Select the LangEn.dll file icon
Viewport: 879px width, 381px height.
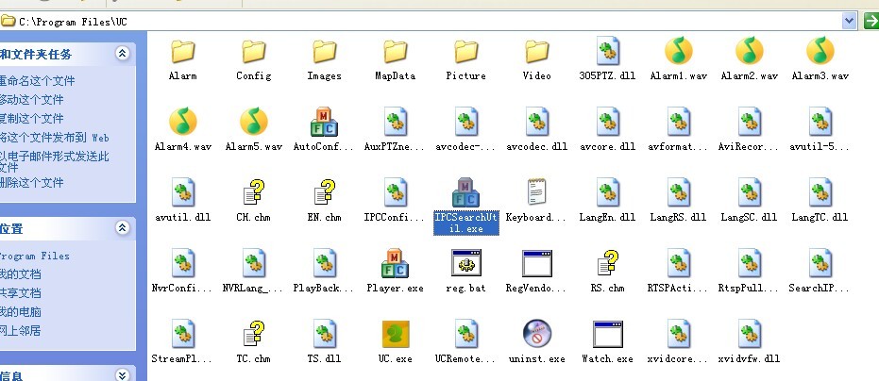(608, 192)
